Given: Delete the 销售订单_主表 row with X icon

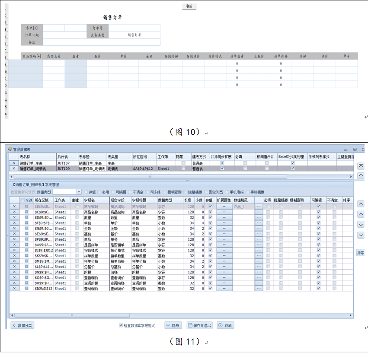Looking at the screenshot, I should [14, 163].
